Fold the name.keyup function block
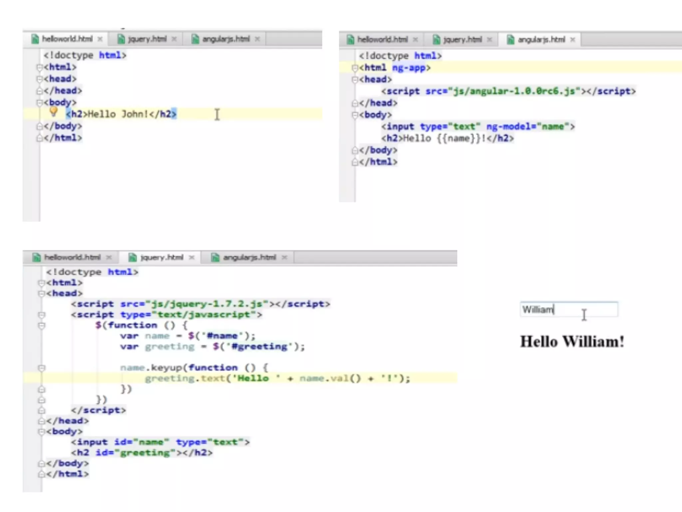The width and height of the screenshot is (682, 512). pyautogui.click(x=42, y=368)
